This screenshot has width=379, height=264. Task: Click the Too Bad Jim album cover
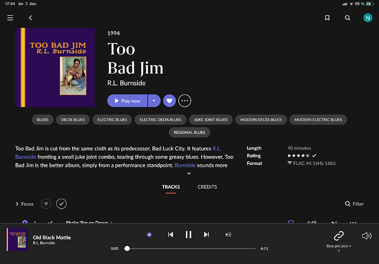click(x=55, y=68)
